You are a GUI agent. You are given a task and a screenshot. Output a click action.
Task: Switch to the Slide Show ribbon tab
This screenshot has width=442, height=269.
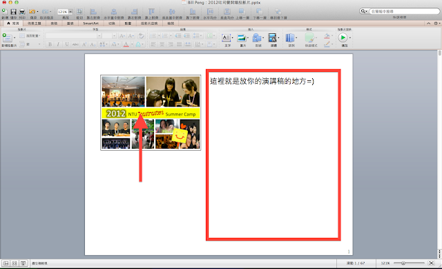click(x=149, y=24)
